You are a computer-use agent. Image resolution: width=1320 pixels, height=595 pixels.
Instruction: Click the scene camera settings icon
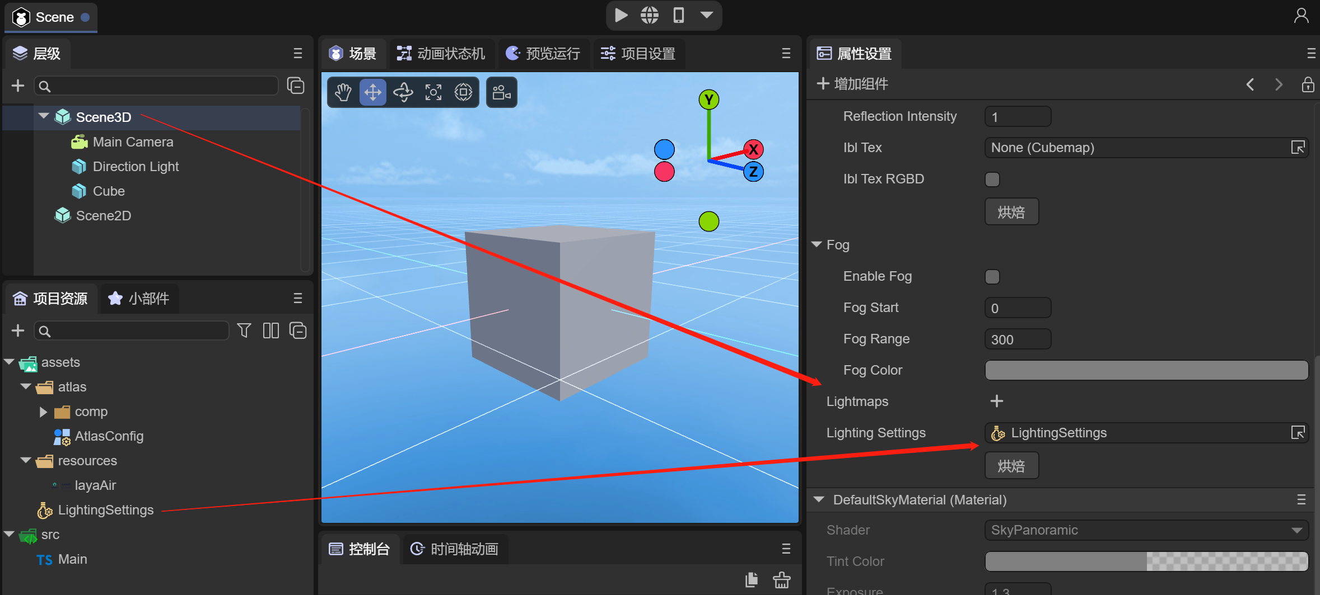tap(501, 92)
